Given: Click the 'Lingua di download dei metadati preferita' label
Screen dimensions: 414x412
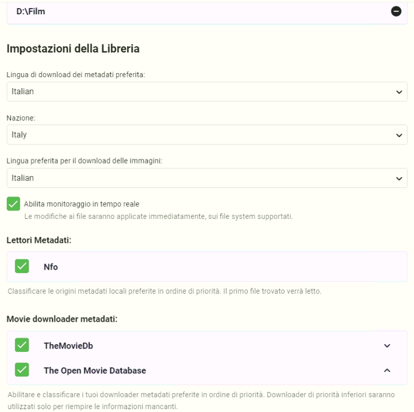Looking at the screenshot, I should click(76, 75).
